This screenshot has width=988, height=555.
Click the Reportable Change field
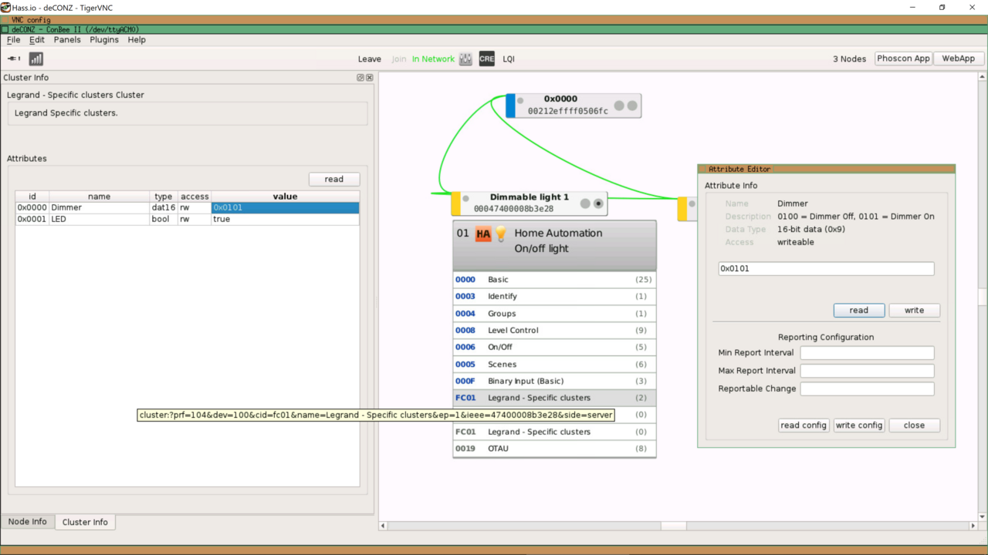point(867,389)
